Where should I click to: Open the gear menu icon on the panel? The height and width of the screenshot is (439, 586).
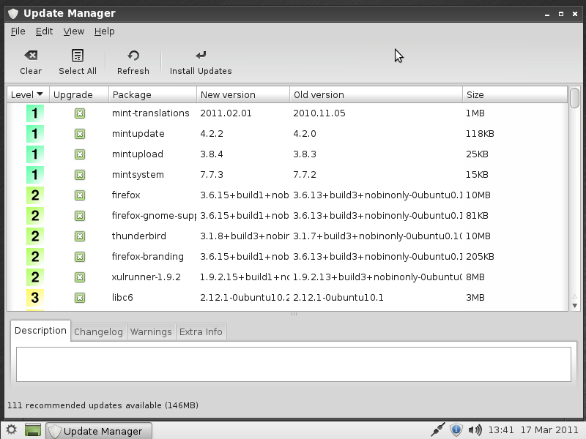(10, 430)
